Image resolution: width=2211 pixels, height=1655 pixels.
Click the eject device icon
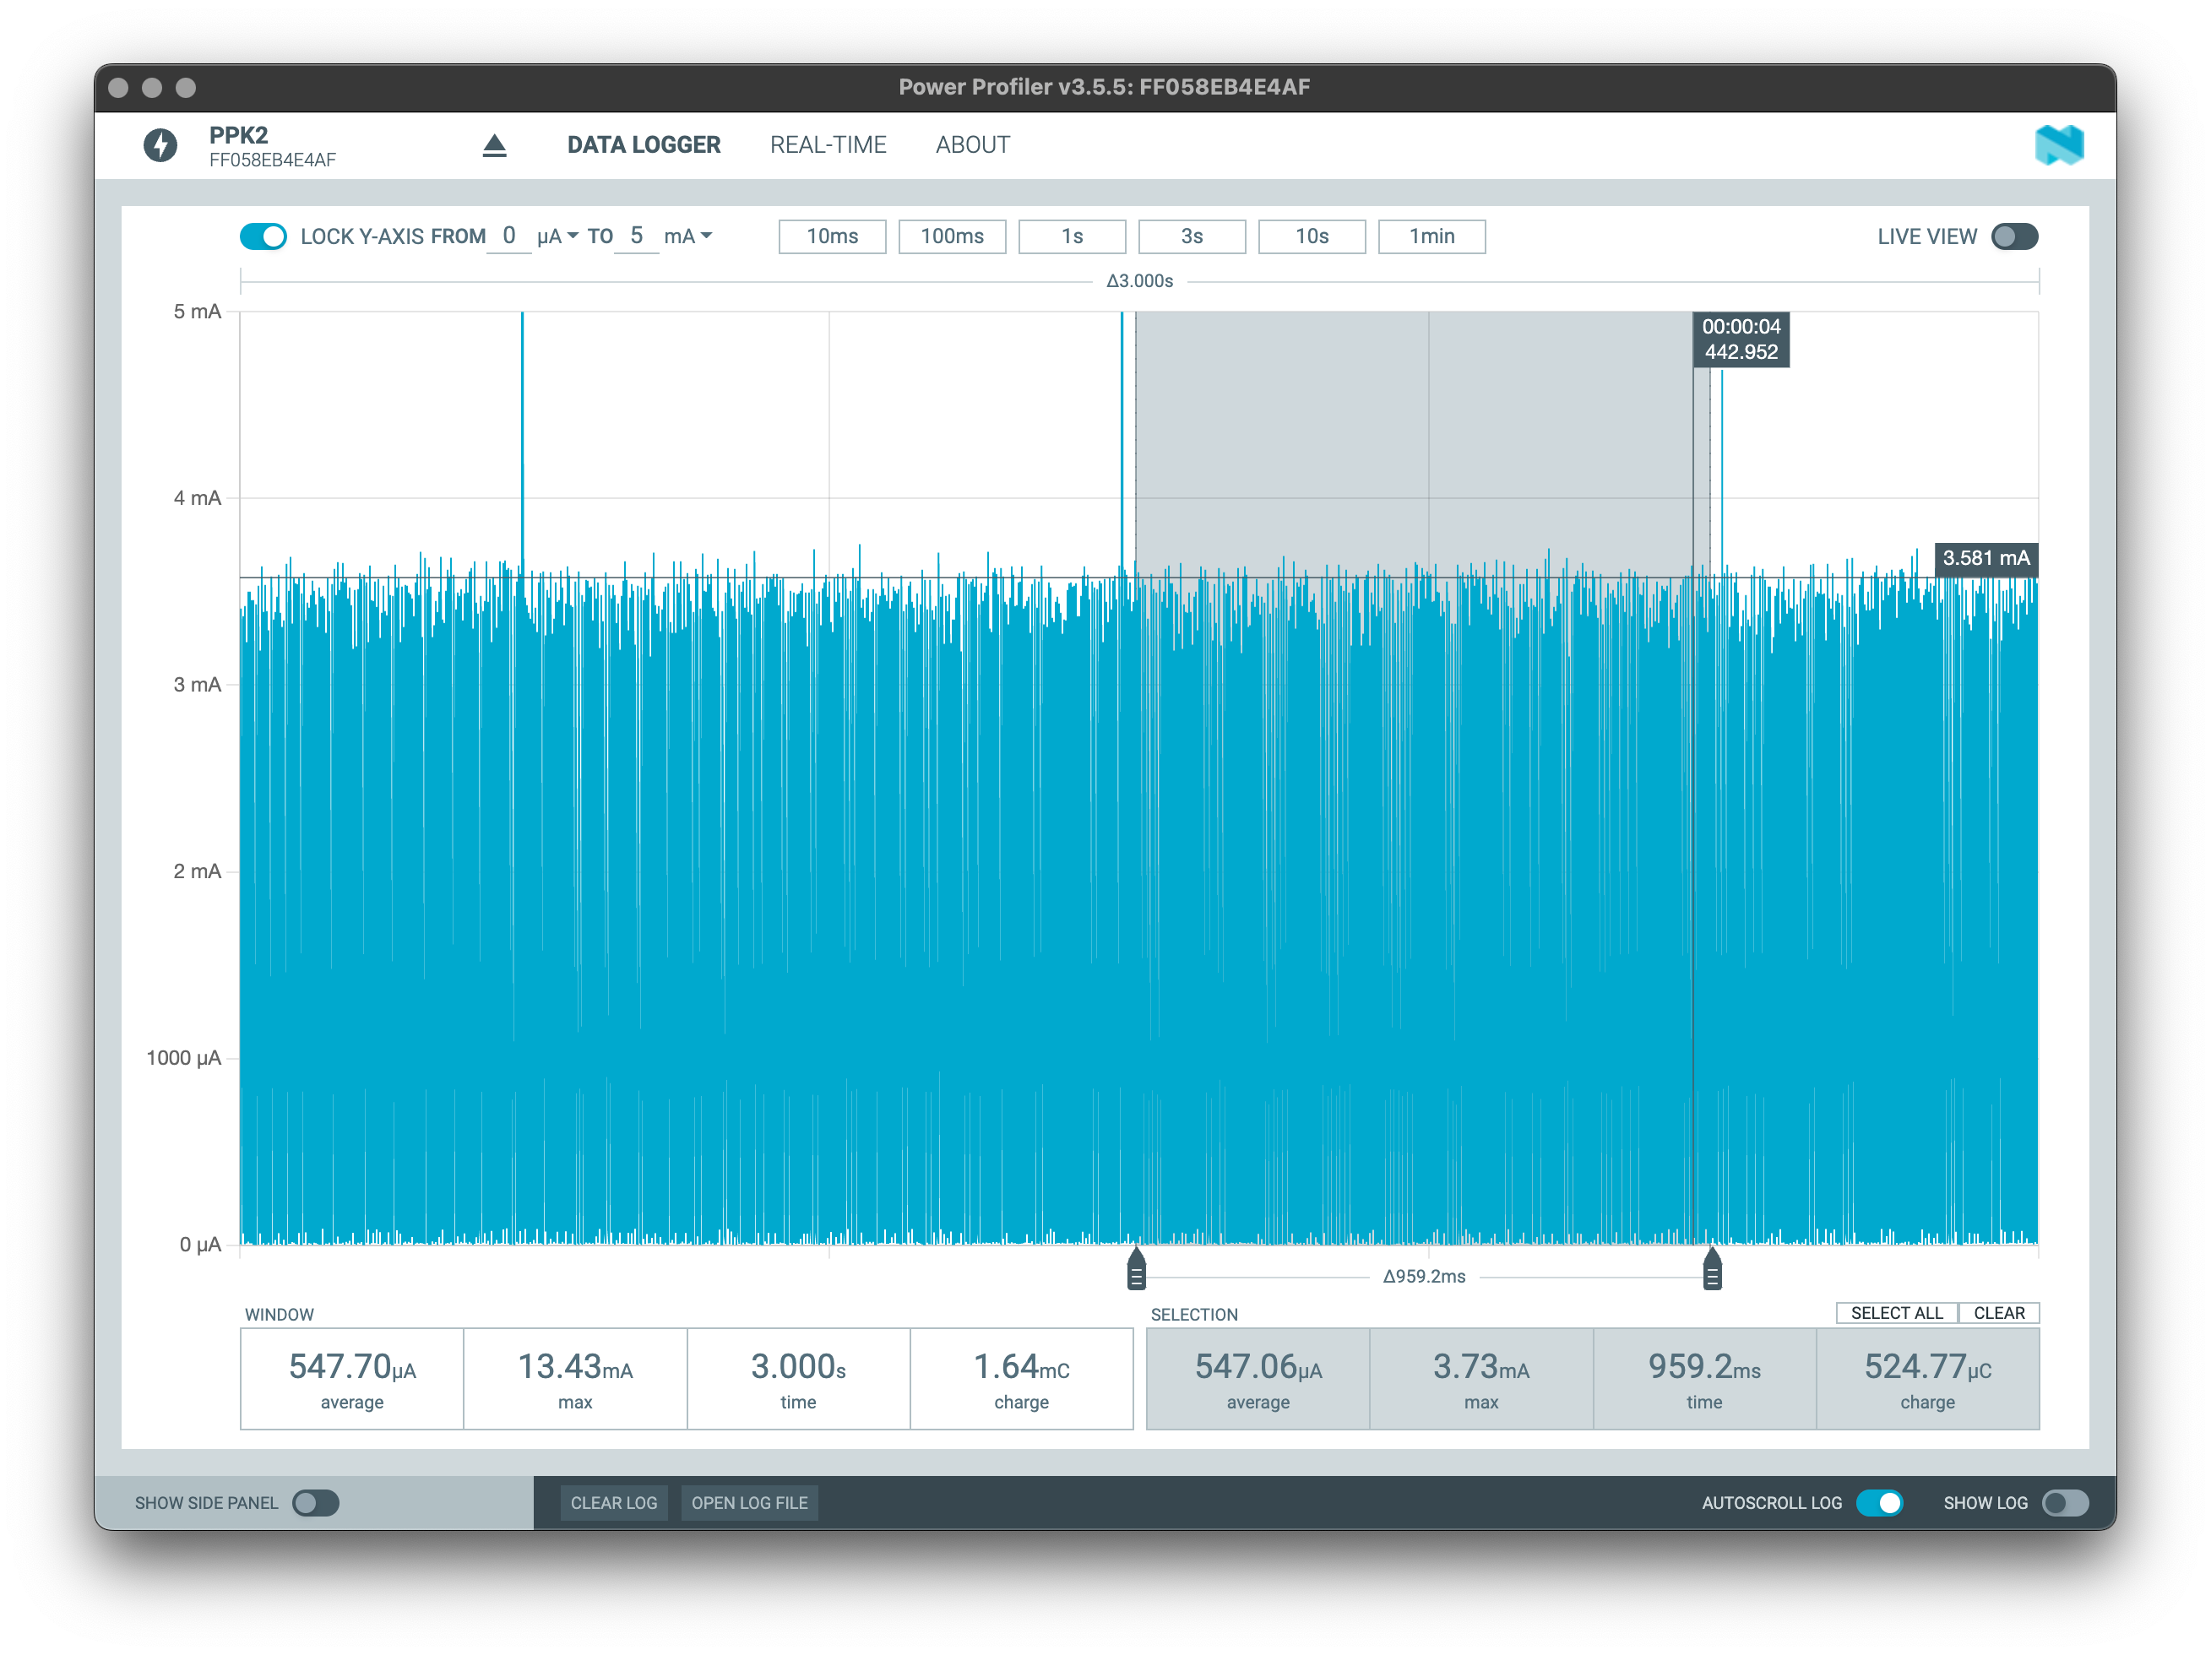(x=495, y=146)
